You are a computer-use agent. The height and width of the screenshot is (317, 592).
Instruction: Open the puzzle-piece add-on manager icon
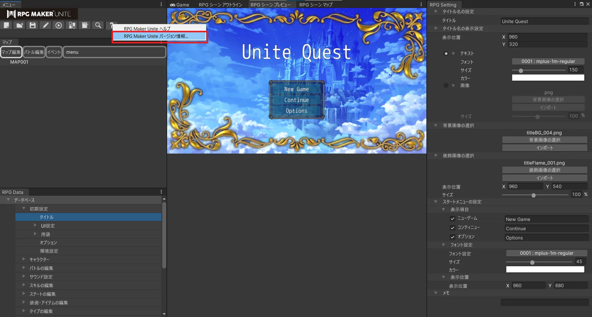[x=72, y=25]
